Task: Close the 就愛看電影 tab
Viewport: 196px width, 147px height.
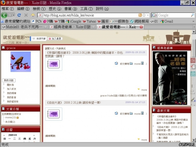Action: coord(141,27)
